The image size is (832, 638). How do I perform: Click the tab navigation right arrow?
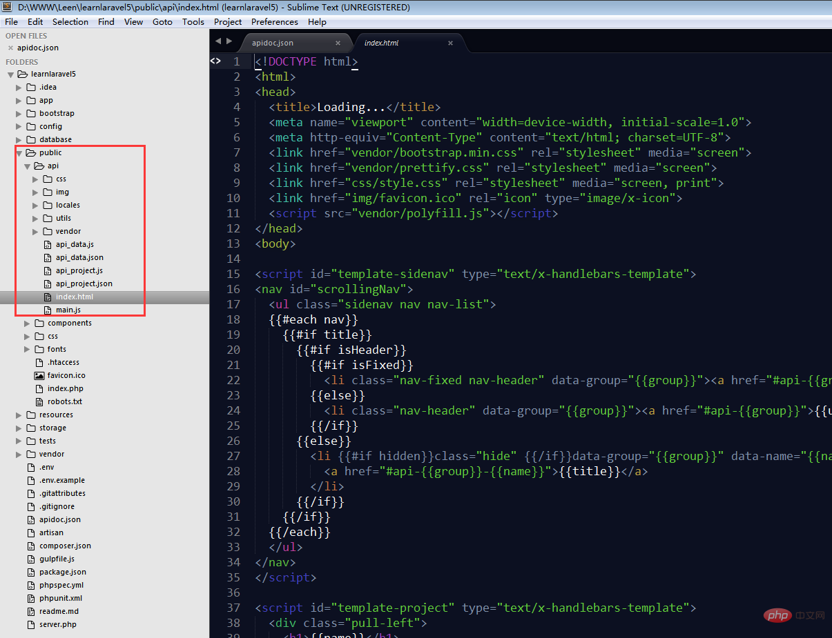pyautogui.click(x=229, y=41)
